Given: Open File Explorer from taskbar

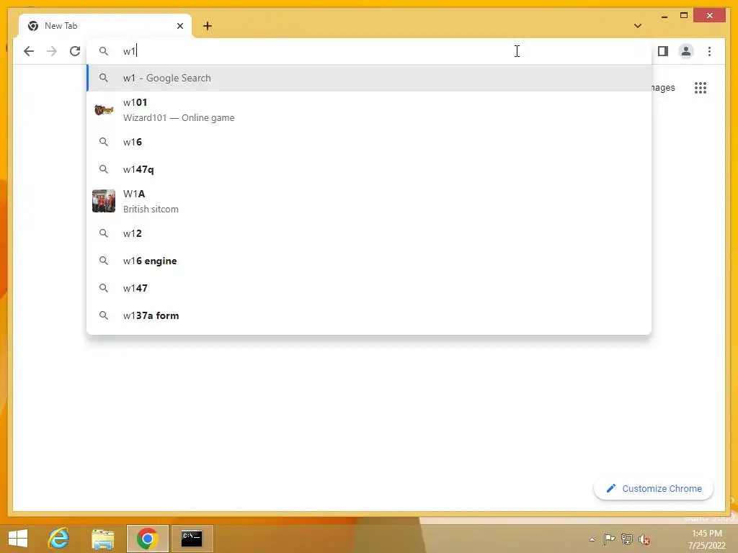Looking at the screenshot, I should pyautogui.click(x=103, y=539).
